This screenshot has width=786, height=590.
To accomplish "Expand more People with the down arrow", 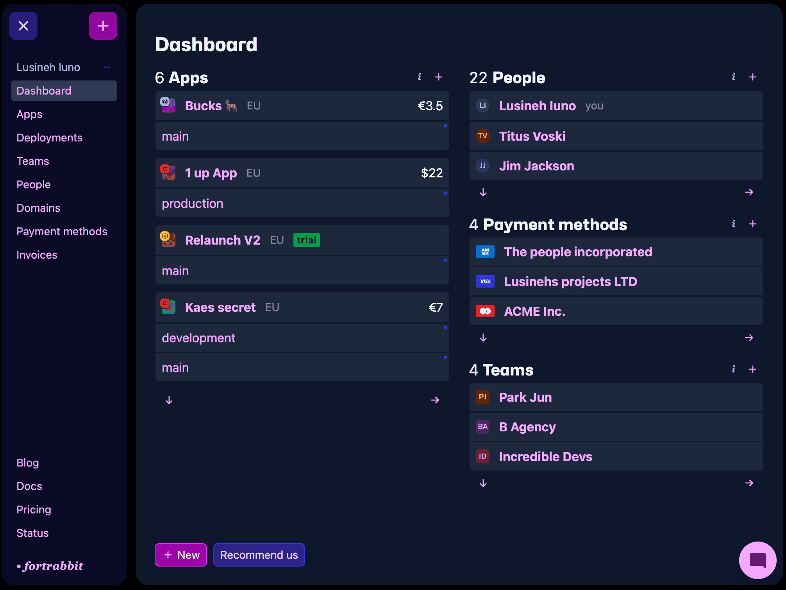I will tap(483, 192).
